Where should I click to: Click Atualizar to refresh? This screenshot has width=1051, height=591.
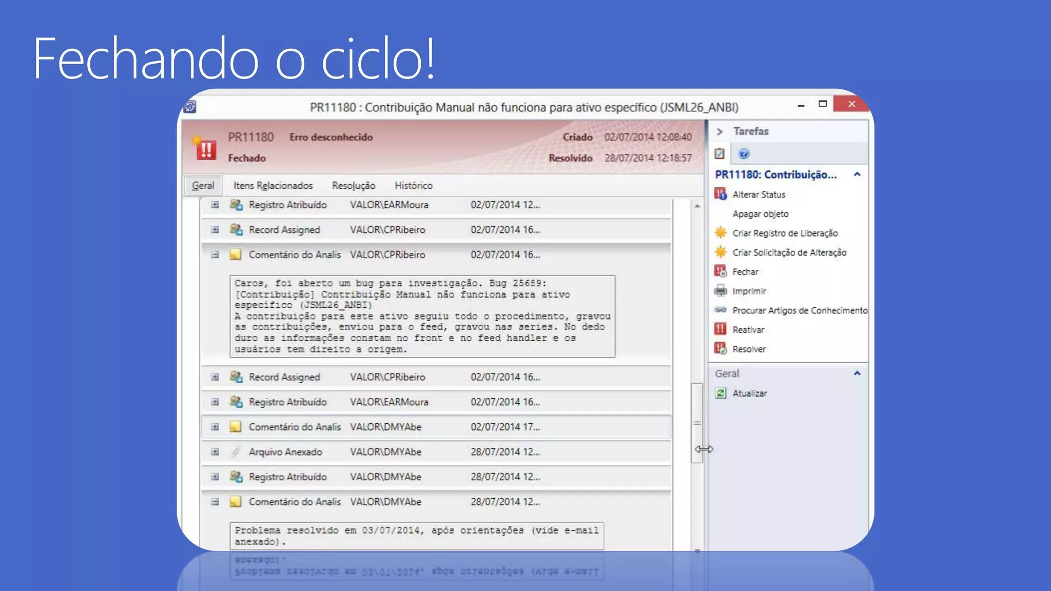750,393
